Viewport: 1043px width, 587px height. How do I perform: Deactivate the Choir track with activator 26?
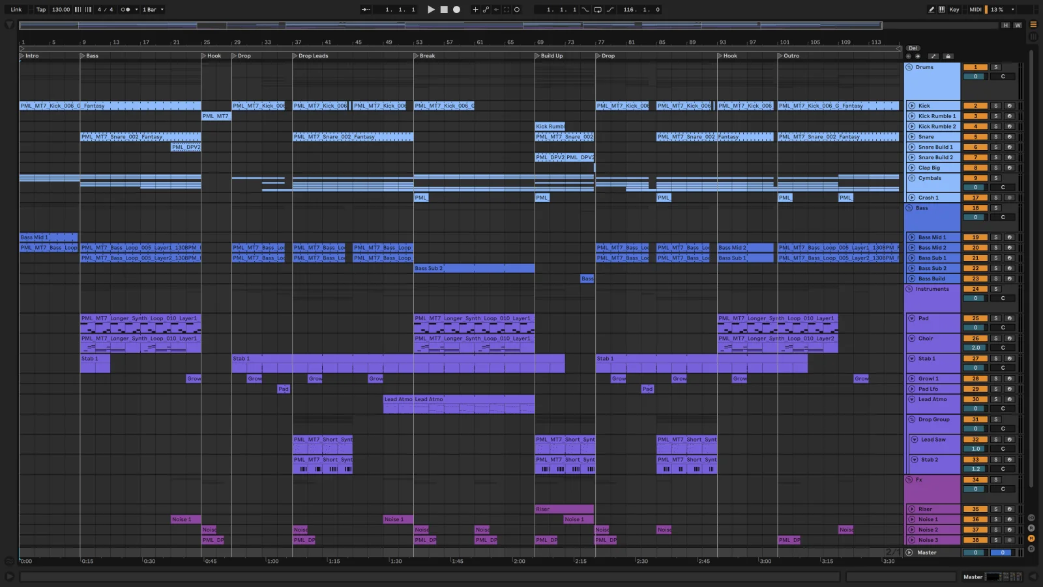coord(976,339)
